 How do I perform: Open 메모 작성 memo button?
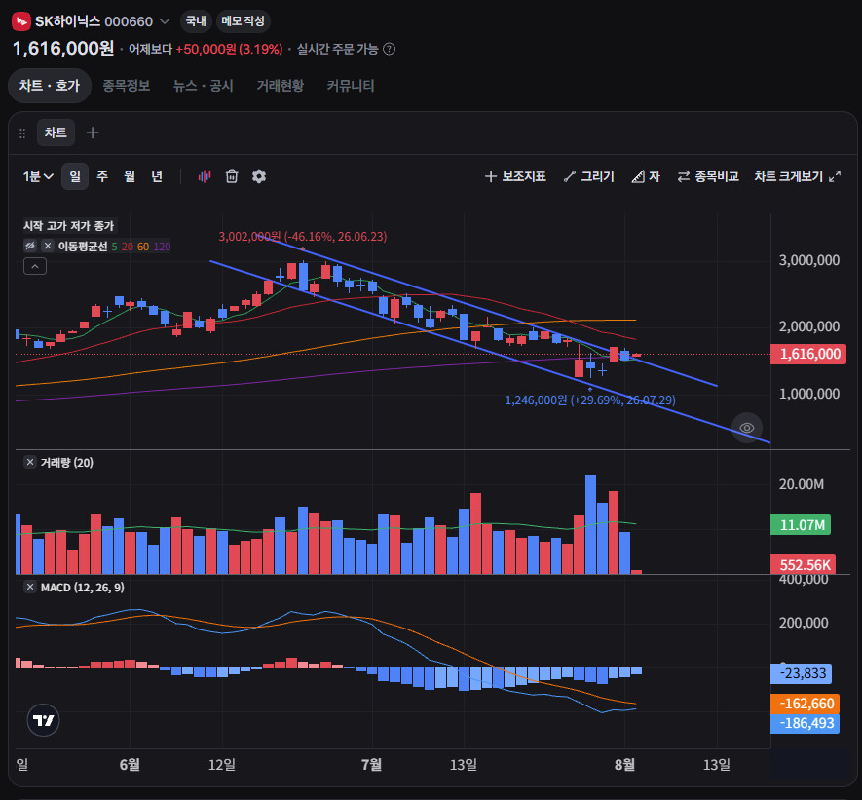tap(243, 20)
